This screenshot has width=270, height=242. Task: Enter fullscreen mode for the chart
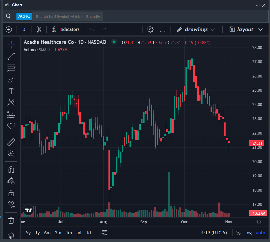pyautogui.click(x=162, y=29)
